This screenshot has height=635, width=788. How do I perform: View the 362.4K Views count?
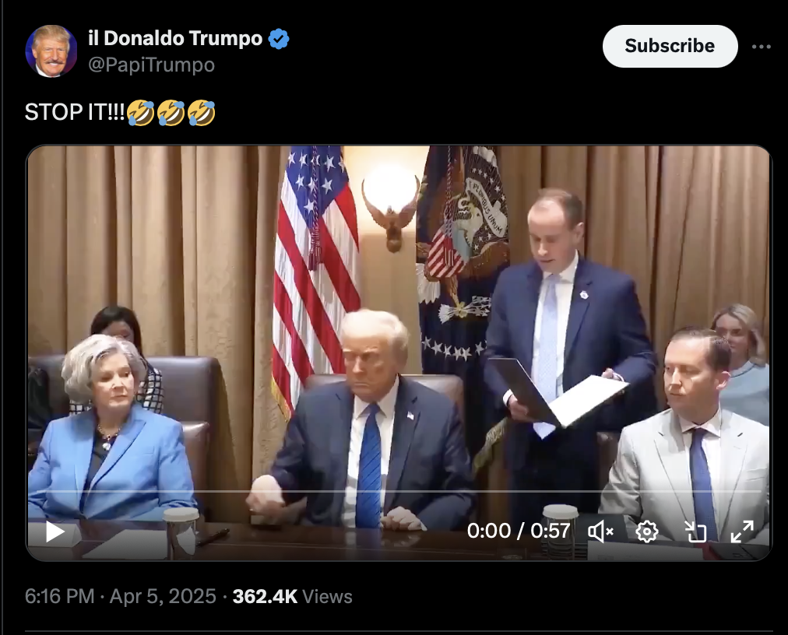click(292, 596)
